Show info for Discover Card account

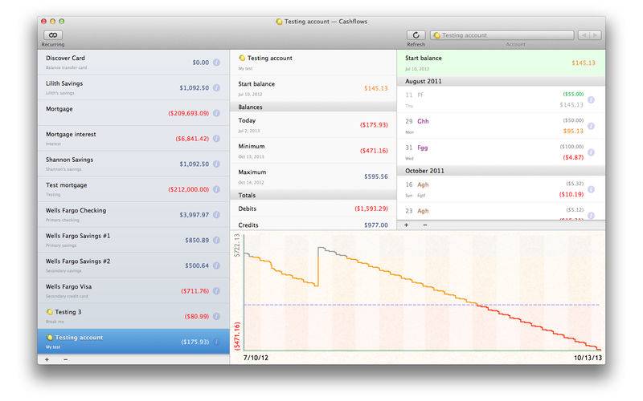pos(216,63)
